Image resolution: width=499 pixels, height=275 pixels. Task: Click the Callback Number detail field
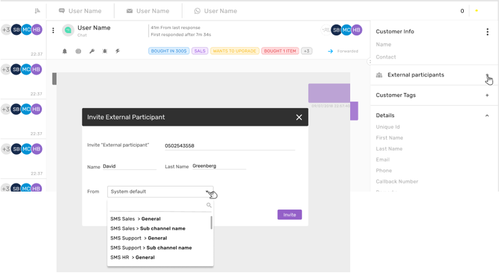(397, 181)
